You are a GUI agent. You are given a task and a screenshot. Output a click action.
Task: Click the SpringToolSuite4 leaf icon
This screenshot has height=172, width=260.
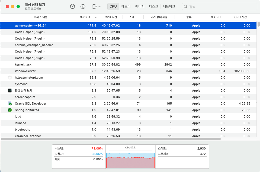coord(10,110)
